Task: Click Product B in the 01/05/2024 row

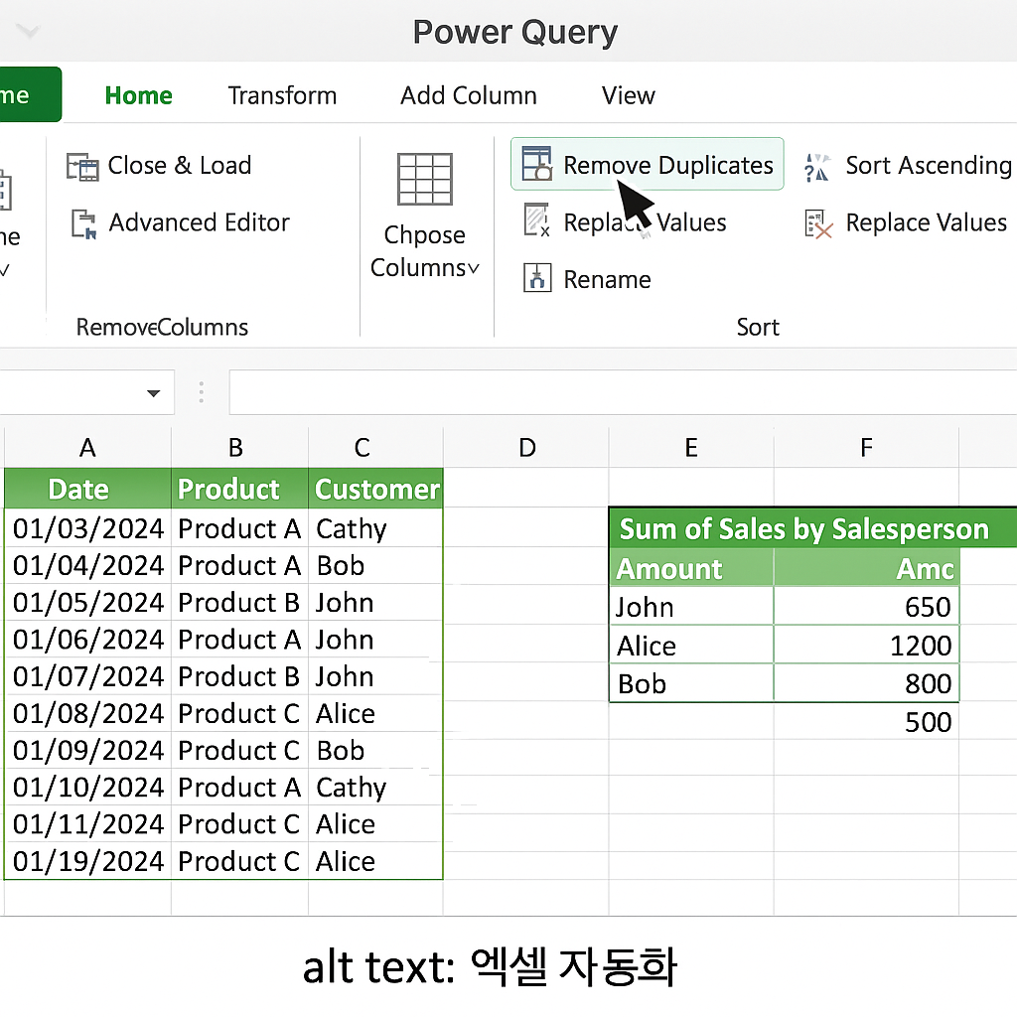Action: 240,603
